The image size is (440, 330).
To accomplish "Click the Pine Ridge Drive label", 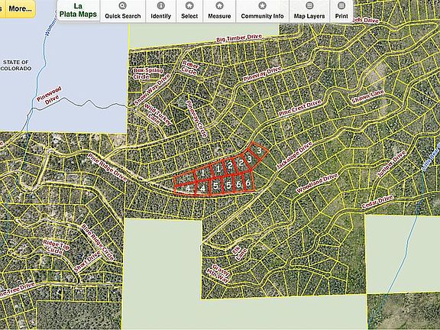I will pyautogui.click(x=107, y=167).
